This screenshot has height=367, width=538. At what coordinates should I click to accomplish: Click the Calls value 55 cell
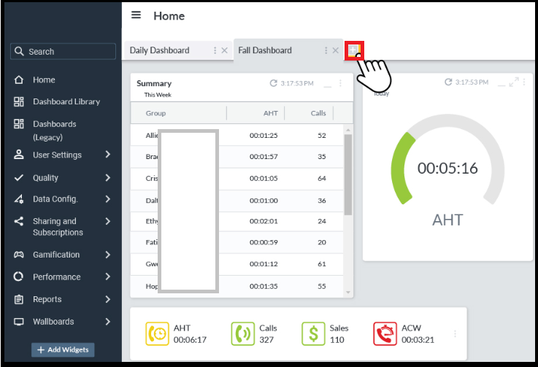coord(322,286)
